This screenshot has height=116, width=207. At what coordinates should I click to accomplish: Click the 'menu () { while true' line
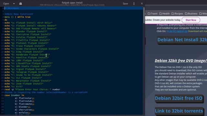[x=17, y=17]
